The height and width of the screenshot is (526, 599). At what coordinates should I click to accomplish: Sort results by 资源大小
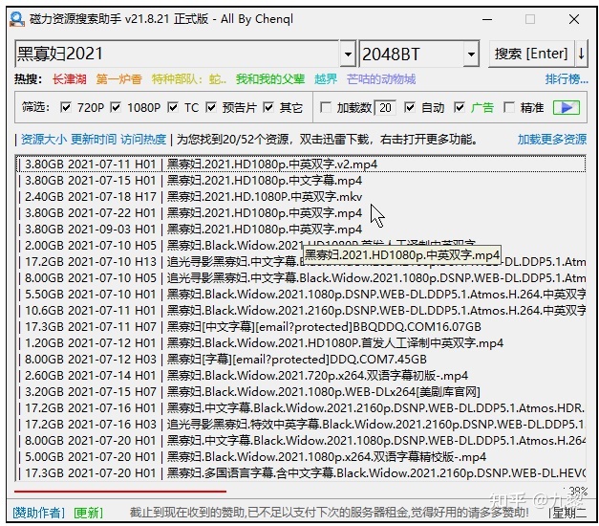[44, 140]
